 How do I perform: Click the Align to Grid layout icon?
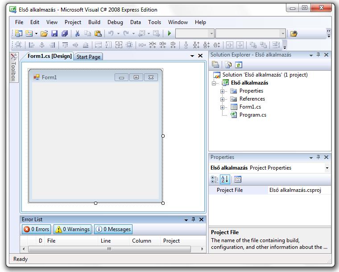point(19,45)
